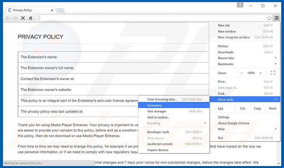Image resolution: width=284 pixels, height=168 pixels.
Task: Open Settings from menu
Action: tap(245, 117)
